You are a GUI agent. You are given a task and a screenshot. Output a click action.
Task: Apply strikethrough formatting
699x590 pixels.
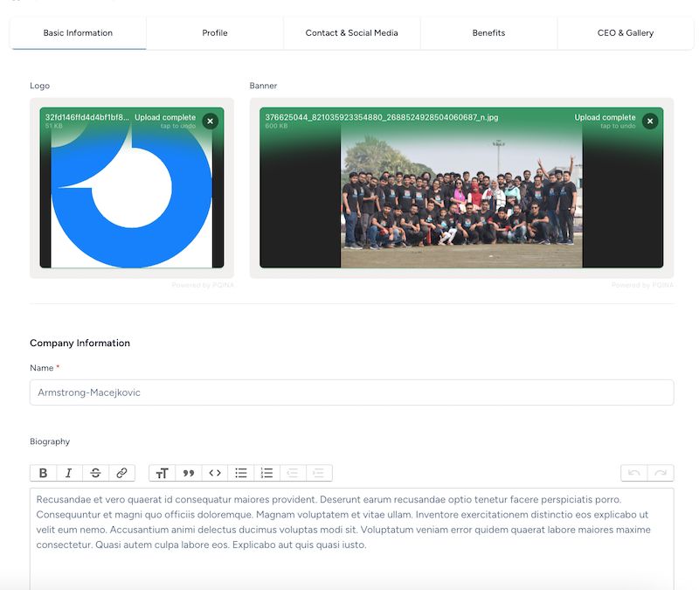(x=95, y=473)
